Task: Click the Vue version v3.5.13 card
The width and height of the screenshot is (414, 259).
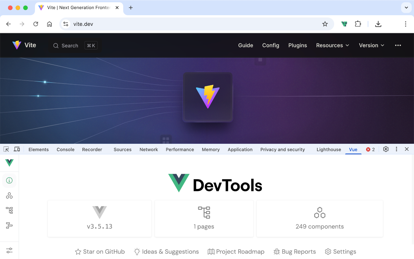Action: click(100, 219)
